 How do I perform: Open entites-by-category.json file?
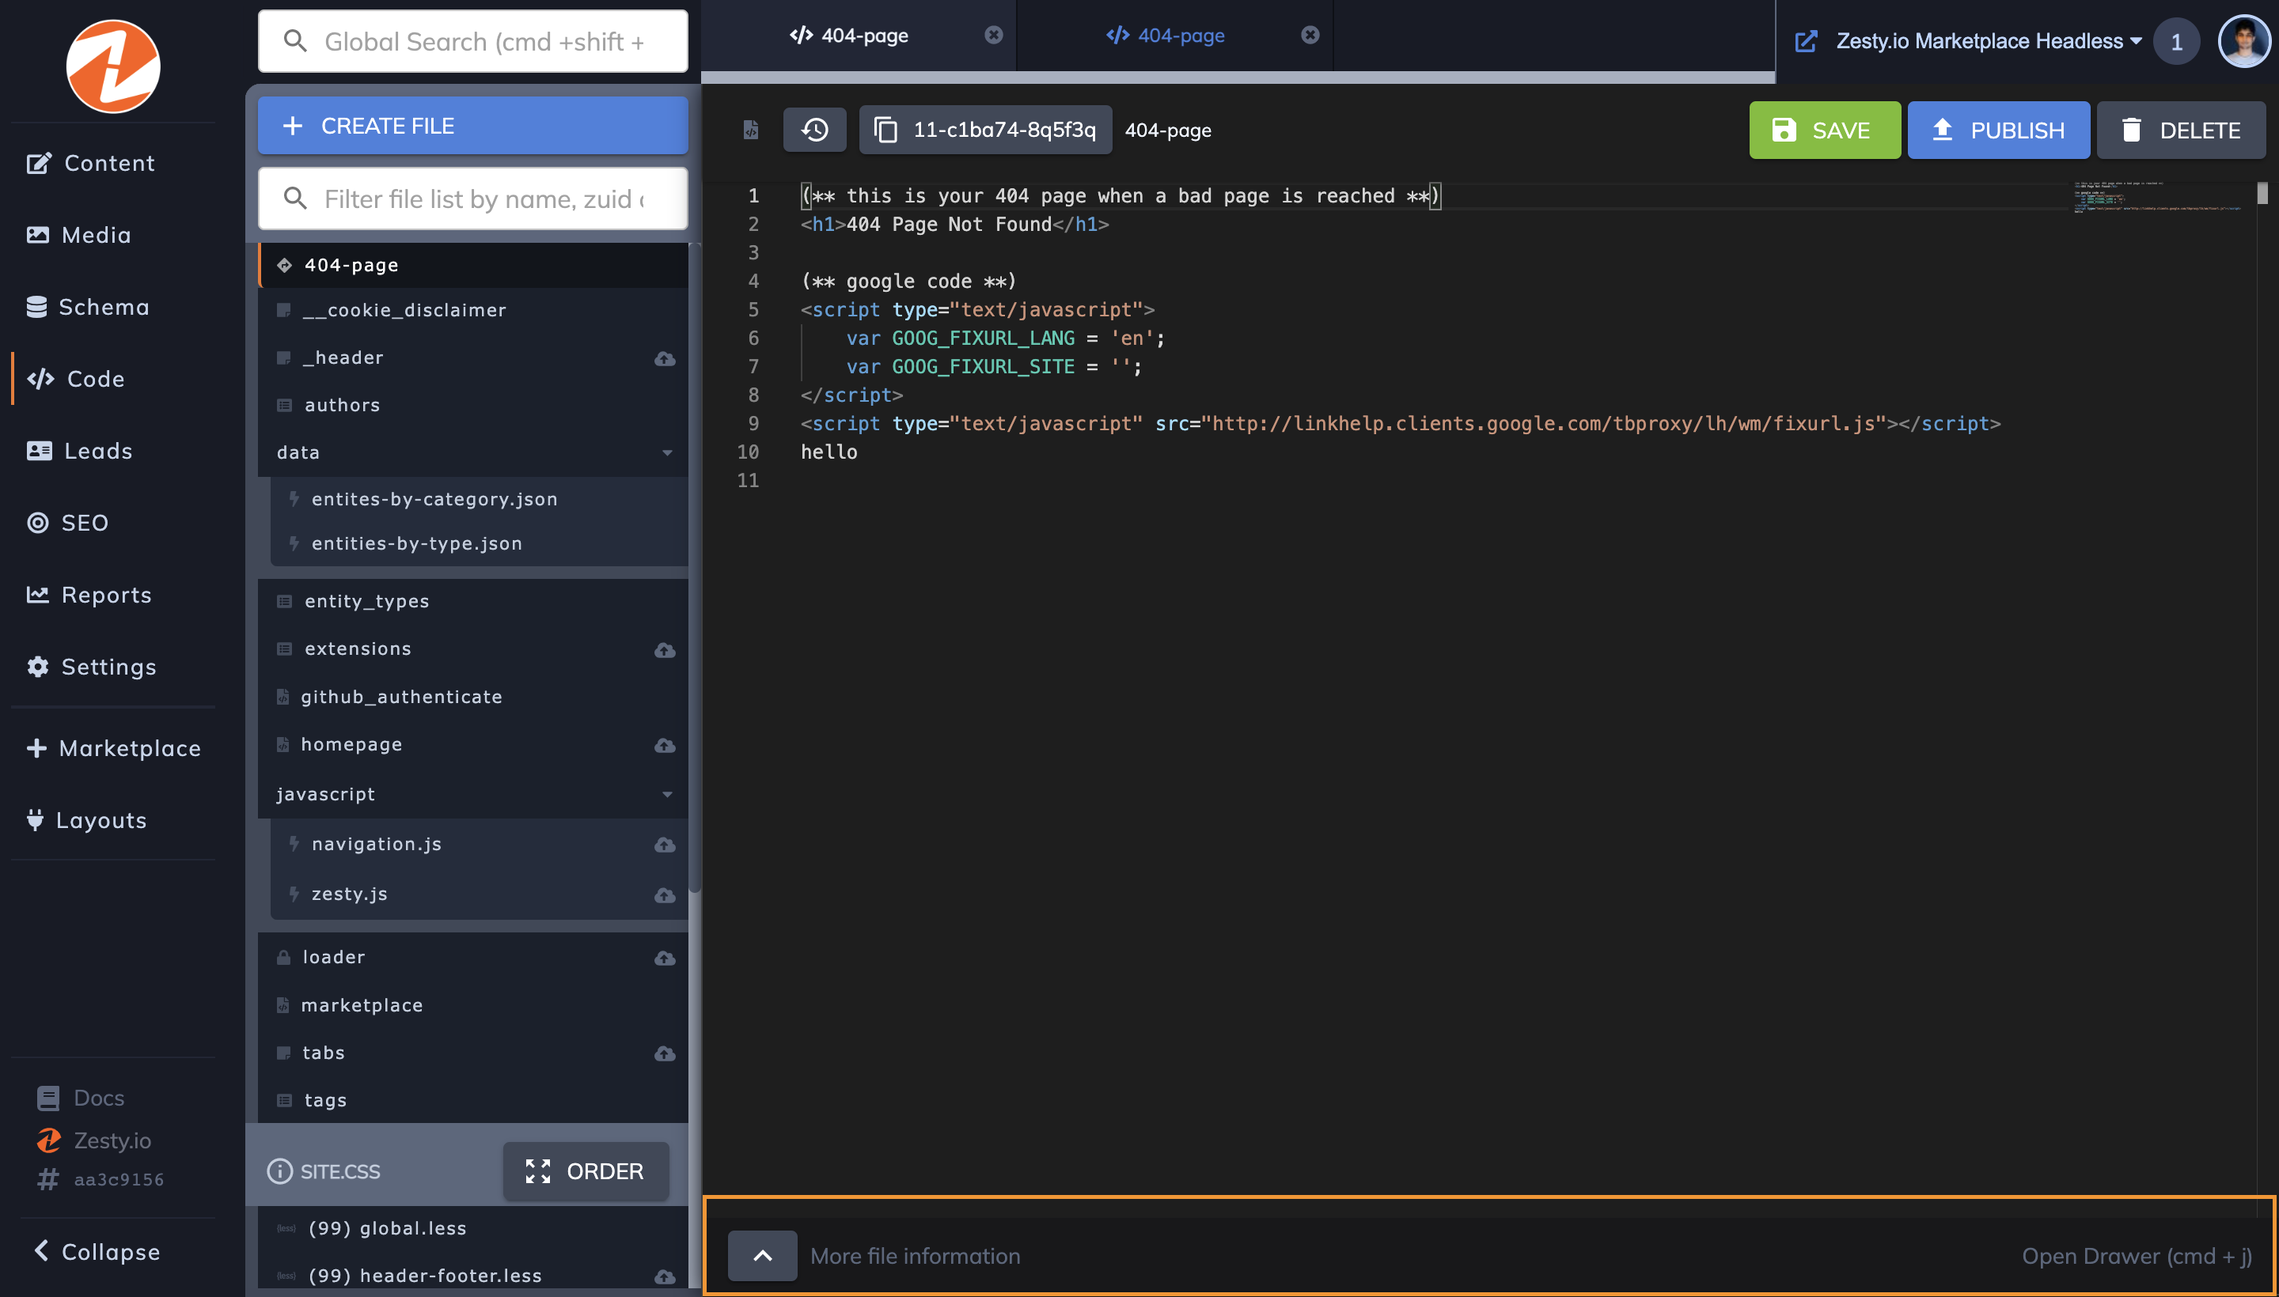tap(480, 500)
